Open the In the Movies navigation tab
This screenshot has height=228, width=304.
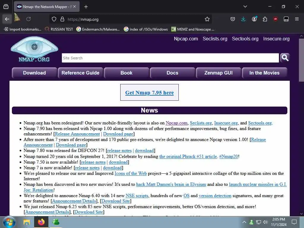(265, 73)
